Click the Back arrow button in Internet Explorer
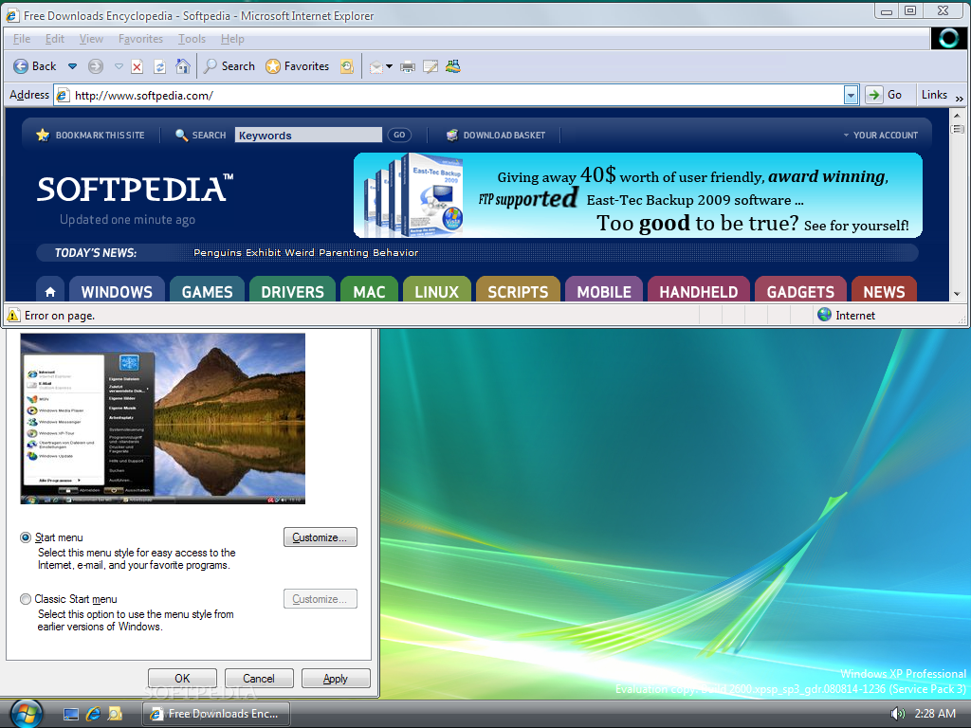 (35, 66)
